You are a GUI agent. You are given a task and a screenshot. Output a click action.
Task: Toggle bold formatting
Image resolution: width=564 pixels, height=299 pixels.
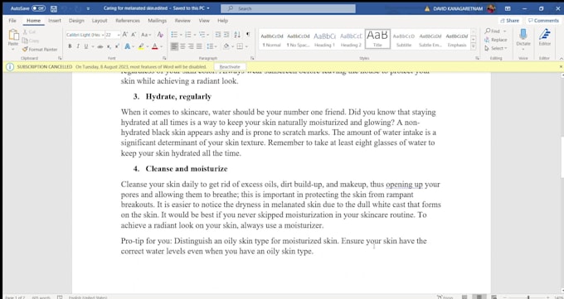click(x=70, y=46)
